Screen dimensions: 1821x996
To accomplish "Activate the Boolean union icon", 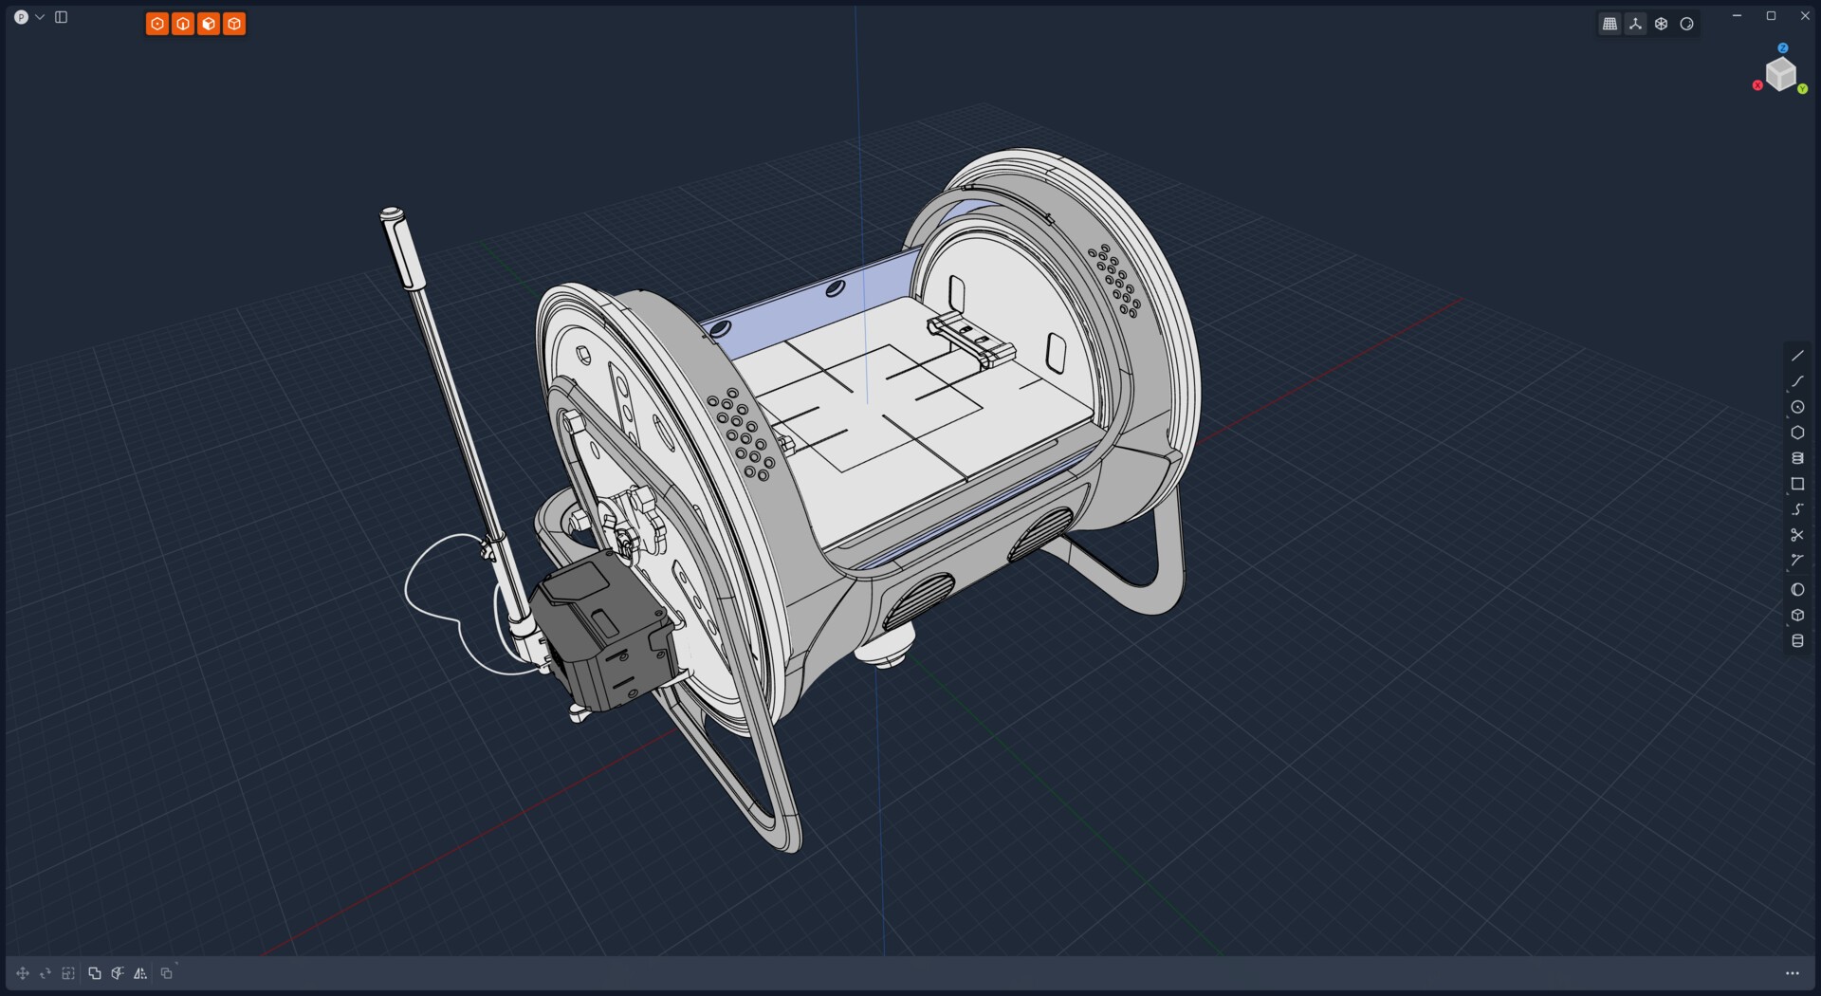I will [x=95, y=973].
